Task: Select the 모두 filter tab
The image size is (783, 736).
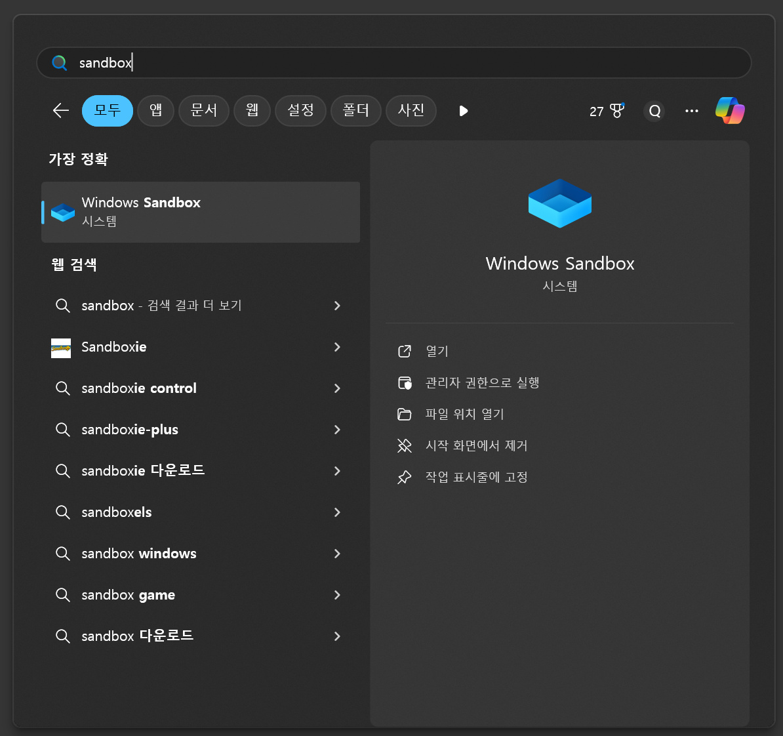Action: pos(108,110)
